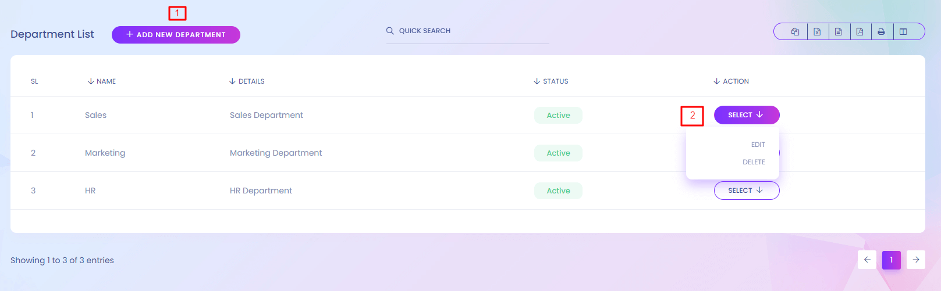Expand the SELECT dropdown for HR row
Viewport: 941px width, 291px height.
[x=746, y=191]
